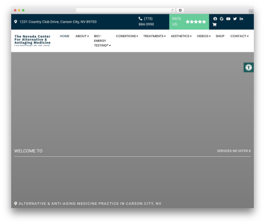Image resolution: width=265 pixels, height=224 pixels.
Task: Click the 1231 Country Club Drive address
Action: point(58,22)
